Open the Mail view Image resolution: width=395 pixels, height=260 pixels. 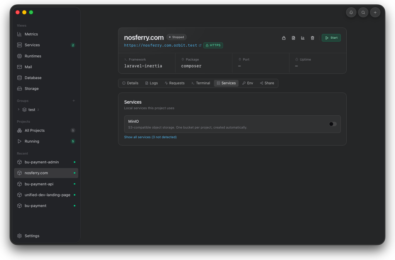[46, 67]
